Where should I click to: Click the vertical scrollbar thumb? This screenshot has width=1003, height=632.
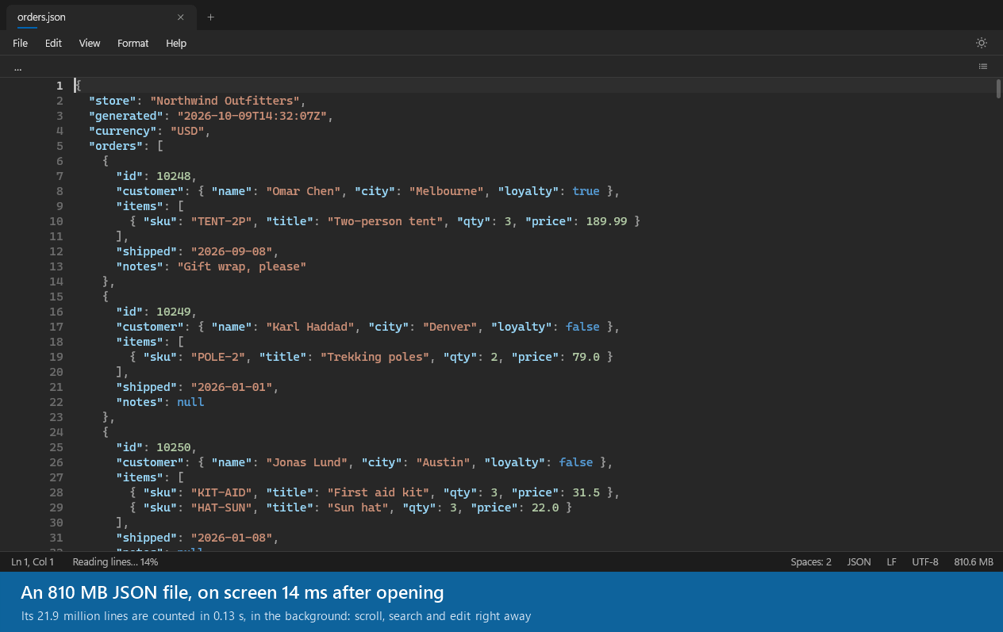[x=998, y=88]
